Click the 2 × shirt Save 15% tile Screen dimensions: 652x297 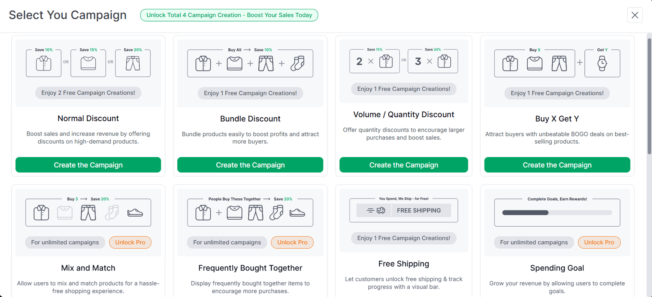point(374,61)
